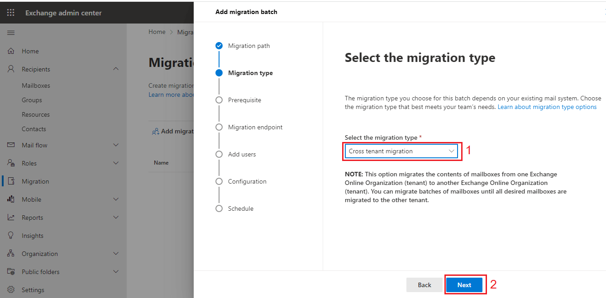Click Home in the breadcrumb trail

pos(157,32)
